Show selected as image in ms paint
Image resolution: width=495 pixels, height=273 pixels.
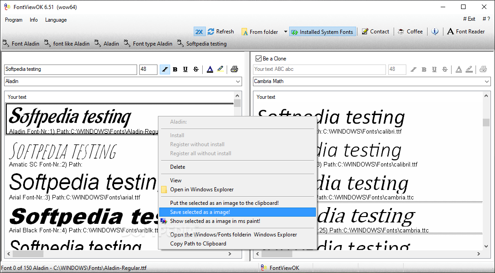tap(238, 221)
